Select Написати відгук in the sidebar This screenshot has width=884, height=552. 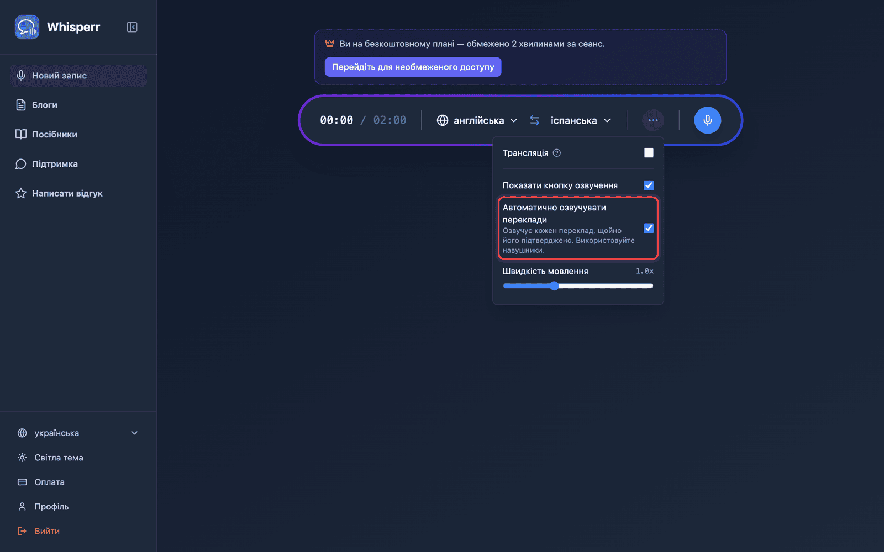tap(78, 193)
